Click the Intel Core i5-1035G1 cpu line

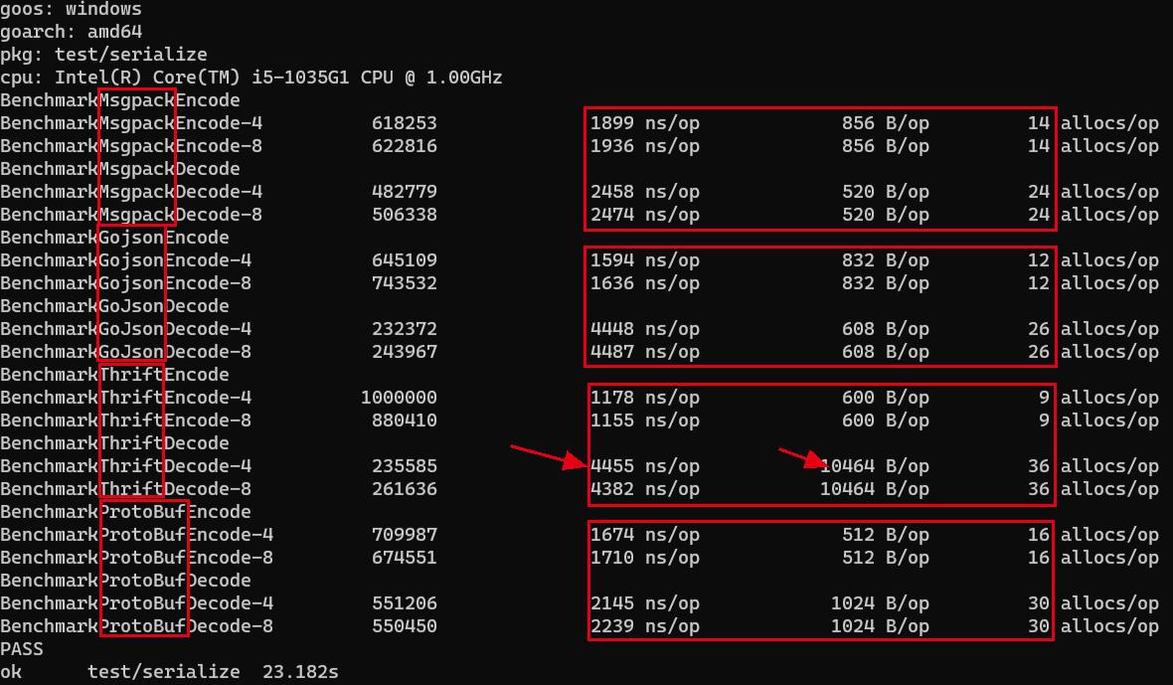[251, 78]
